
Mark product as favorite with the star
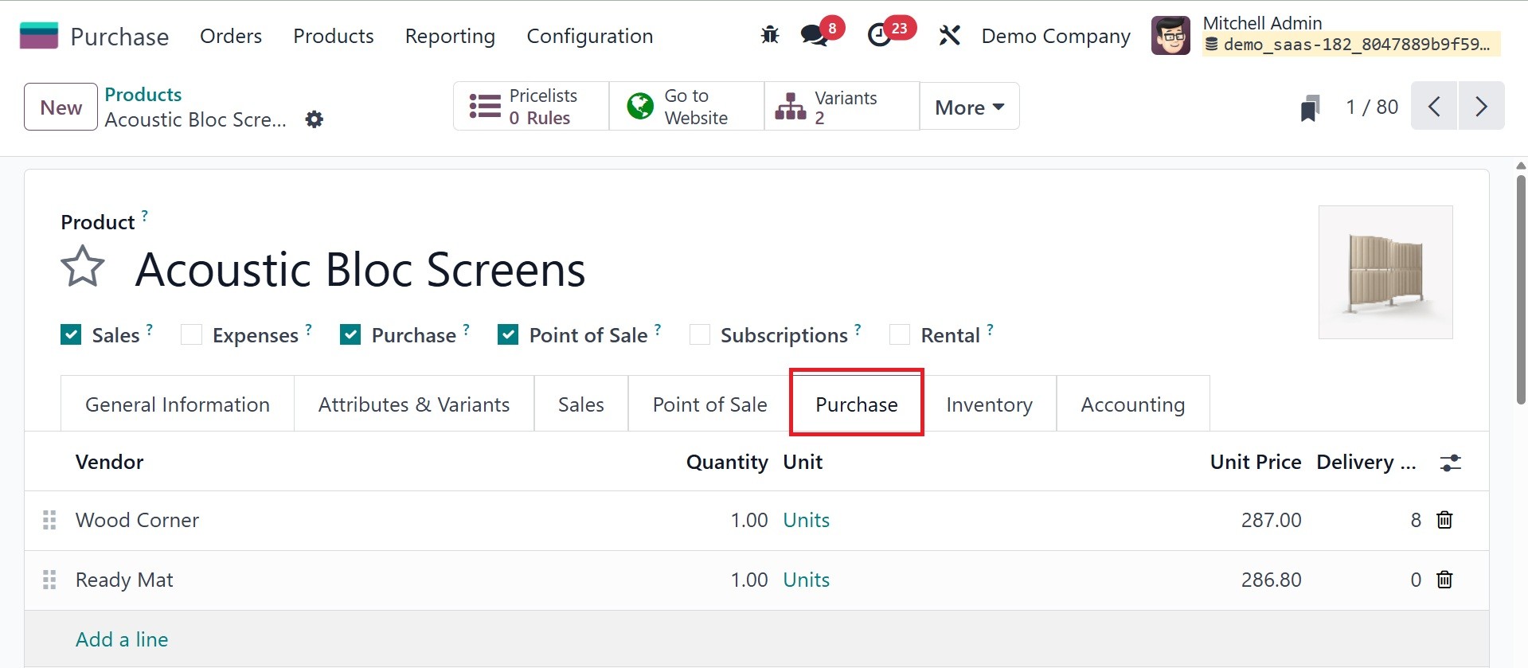[x=83, y=267]
